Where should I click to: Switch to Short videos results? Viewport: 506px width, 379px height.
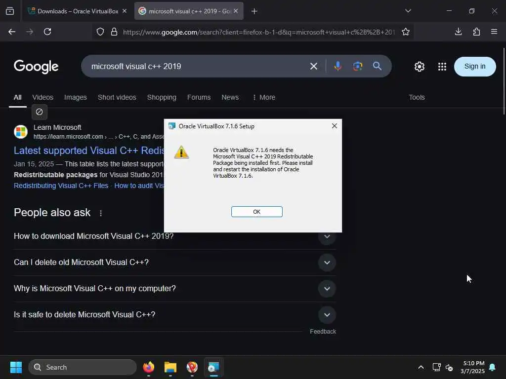tap(117, 97)
